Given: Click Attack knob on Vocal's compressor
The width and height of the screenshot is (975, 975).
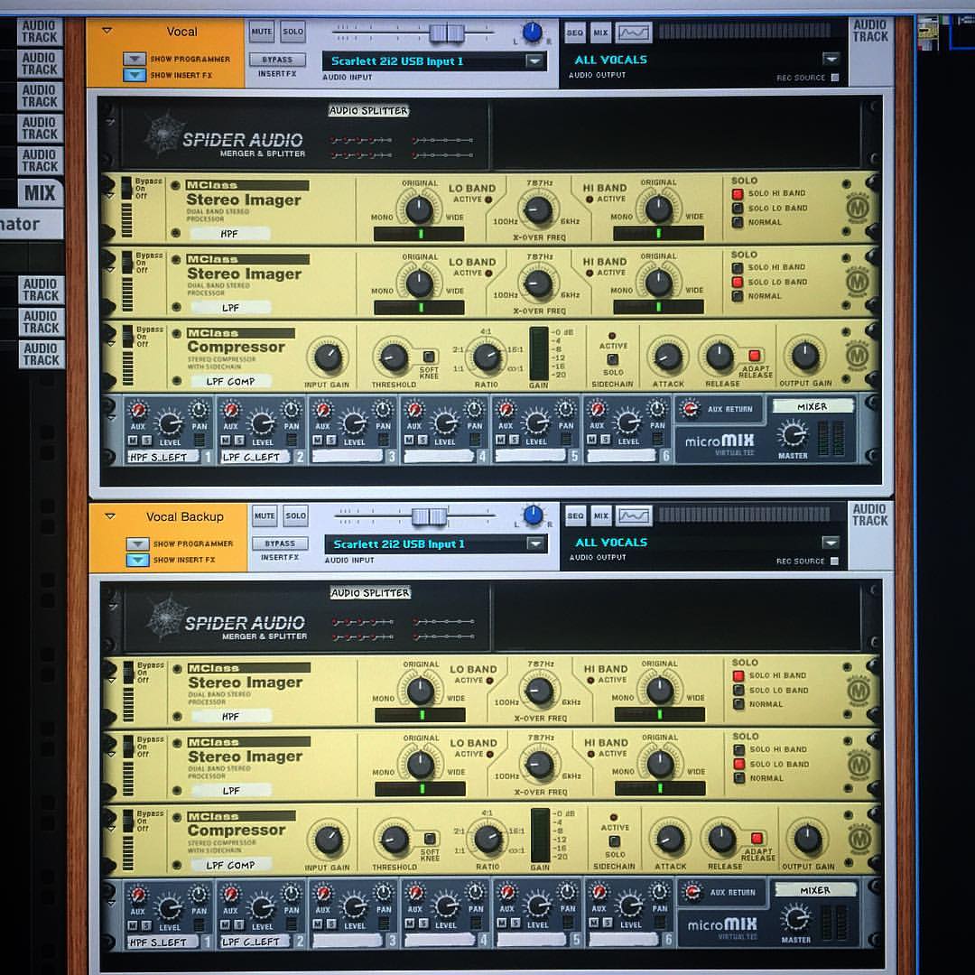Looking at the screenshot, I should point(667,357).
